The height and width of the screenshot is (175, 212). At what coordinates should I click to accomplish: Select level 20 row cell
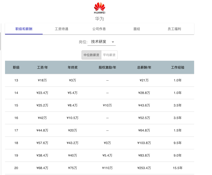[x=16, y=168]
